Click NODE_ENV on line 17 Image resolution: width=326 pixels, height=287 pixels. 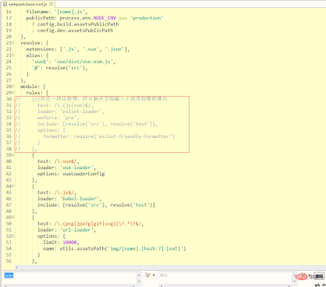click(x=105, y=18)
